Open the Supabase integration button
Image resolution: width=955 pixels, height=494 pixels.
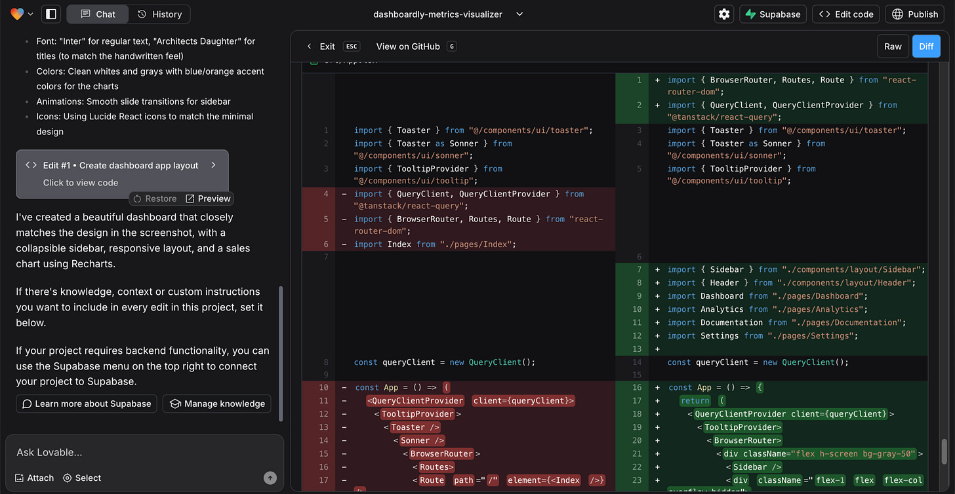point(773,14)
